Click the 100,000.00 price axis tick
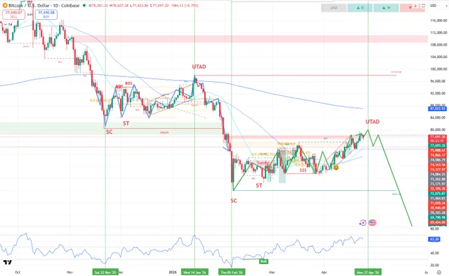This screenshot has width=449, height=276. (x=438, y=69)
